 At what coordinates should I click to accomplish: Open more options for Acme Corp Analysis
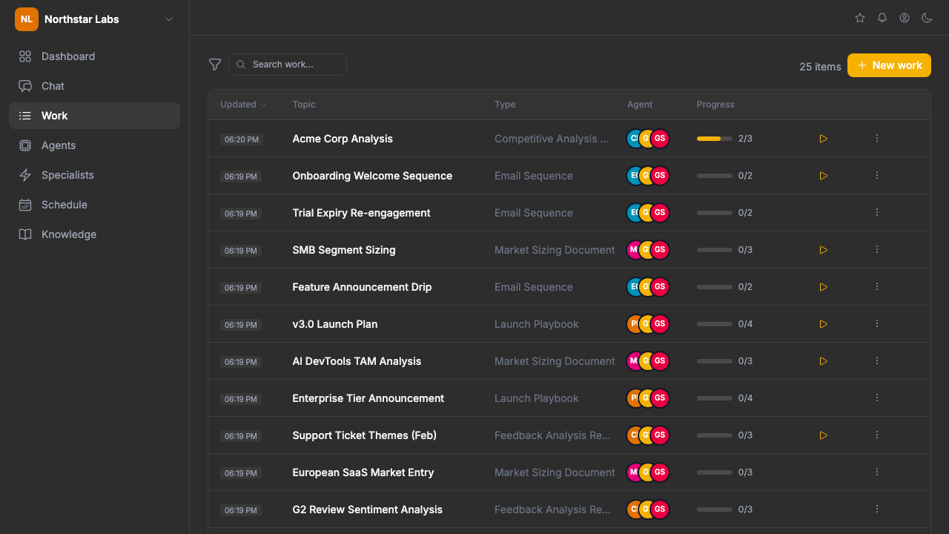[877, 139]
